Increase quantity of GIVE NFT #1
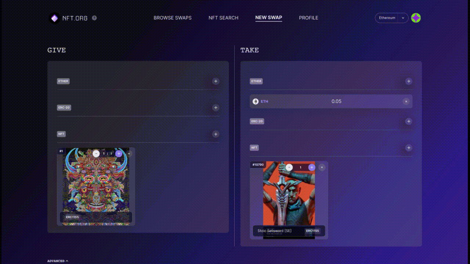This screenshot has width=470, height=264. tap(119, 154)
